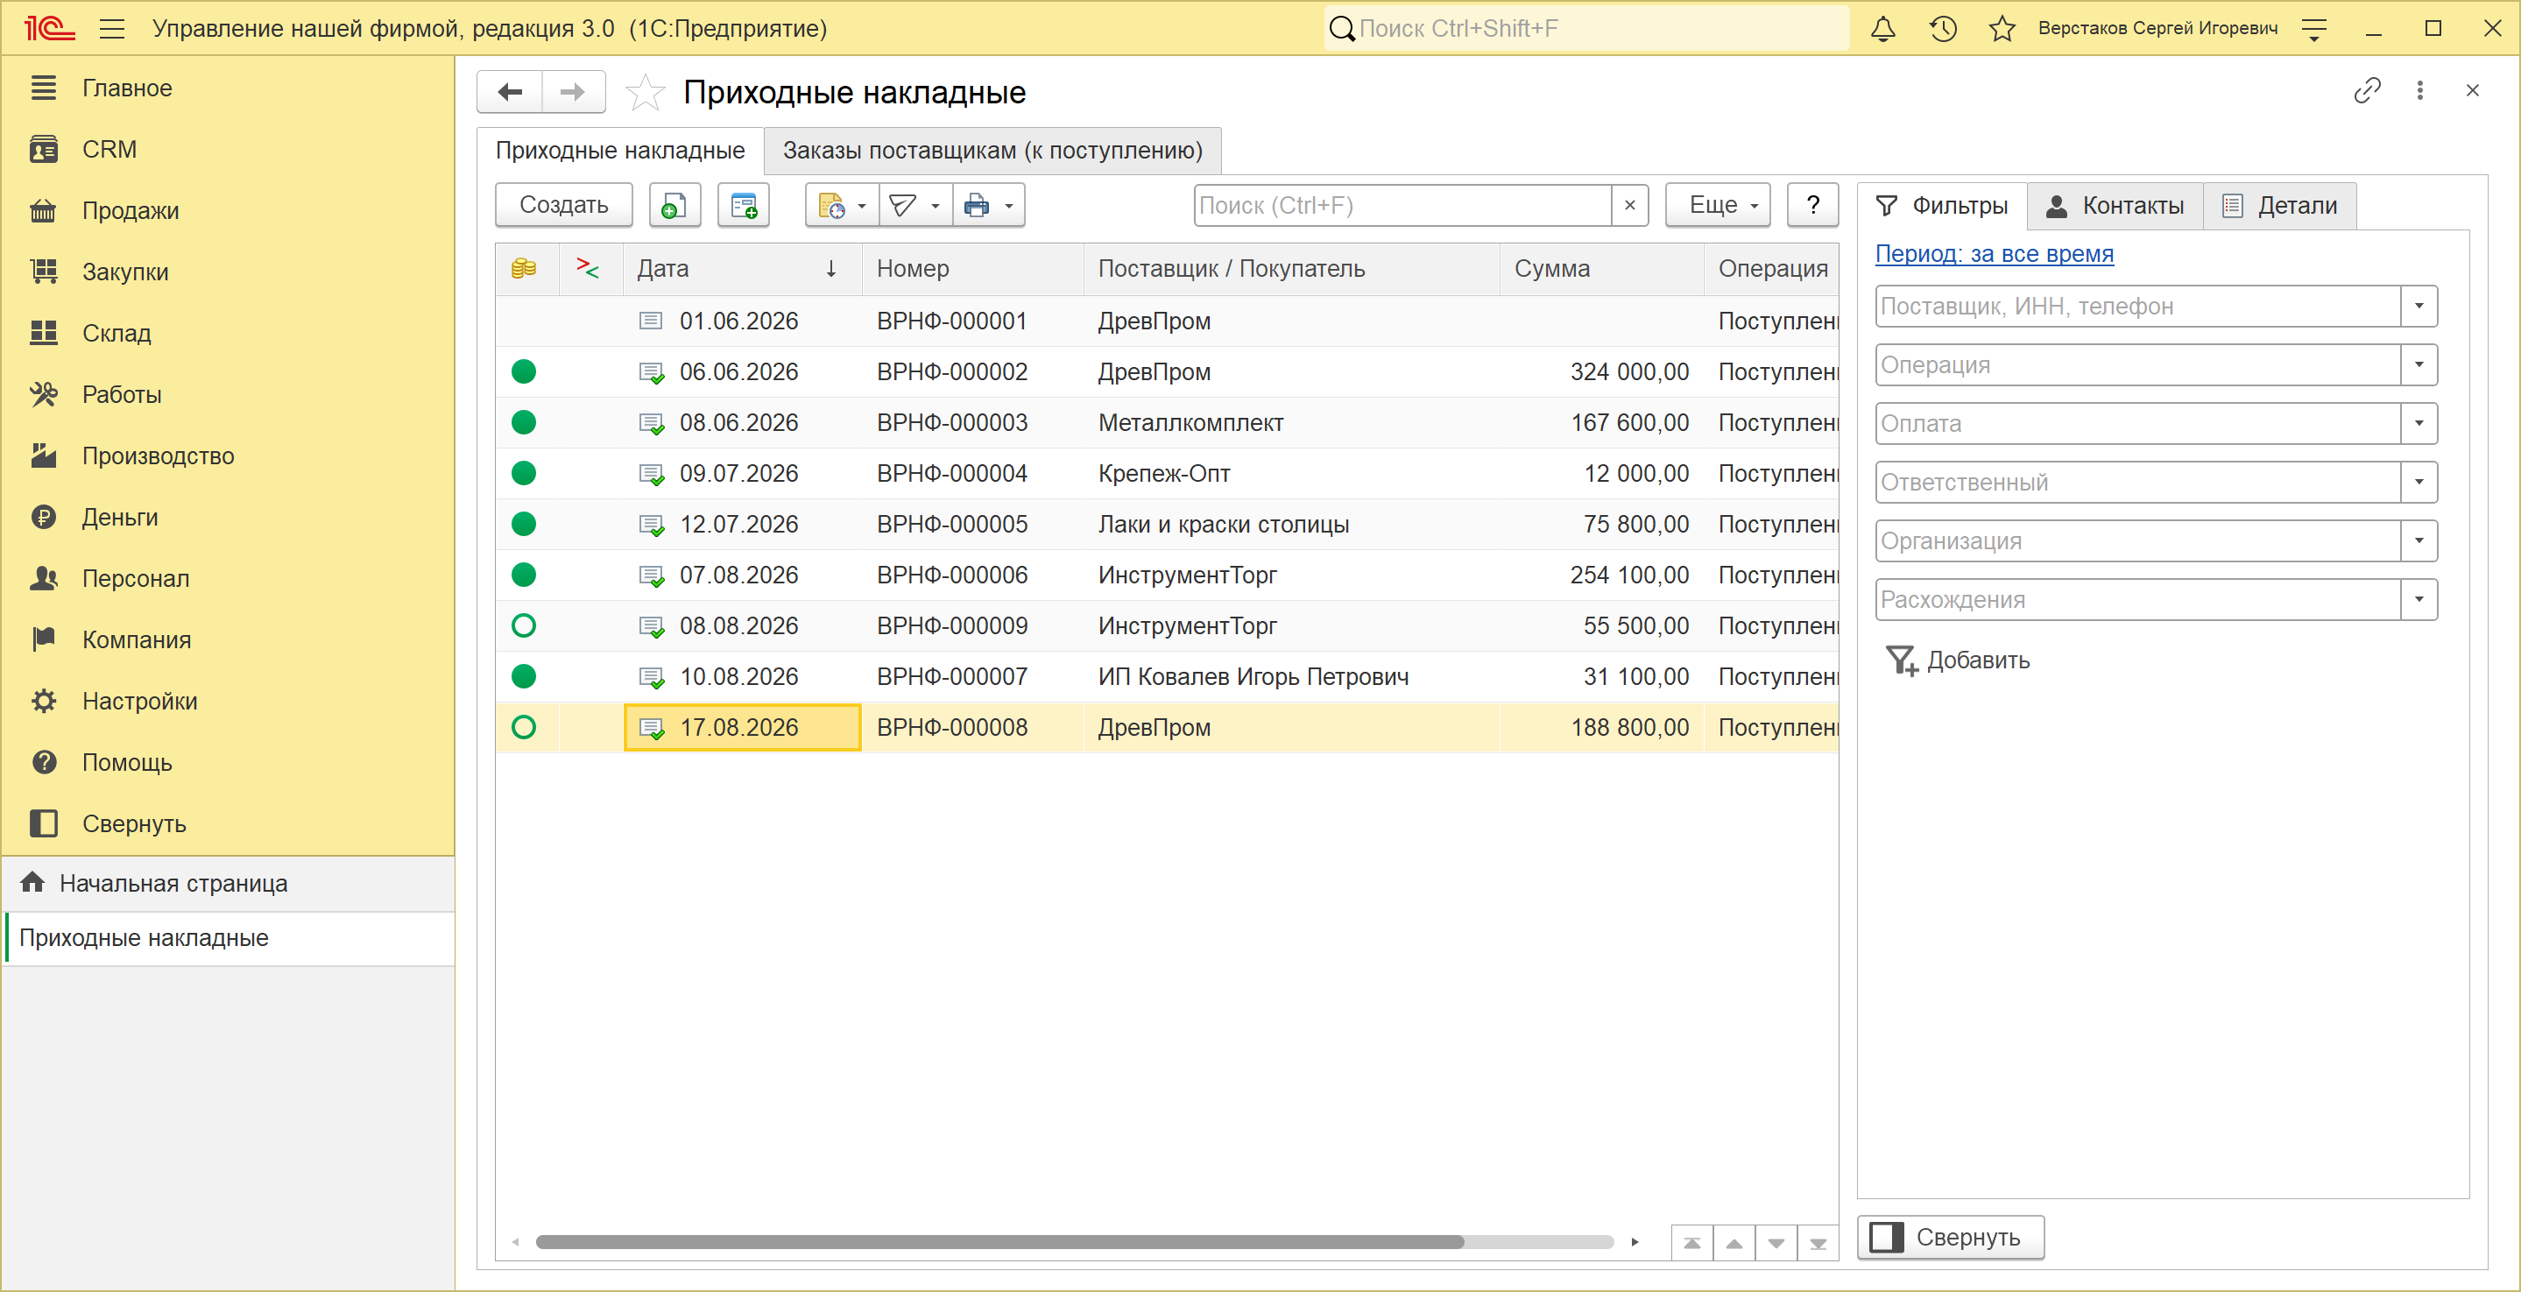Image resolution: width=2521 pixels, height=1292 pixels.
Task: Switch to the Детали panel tab
Action: point(2279,206)
